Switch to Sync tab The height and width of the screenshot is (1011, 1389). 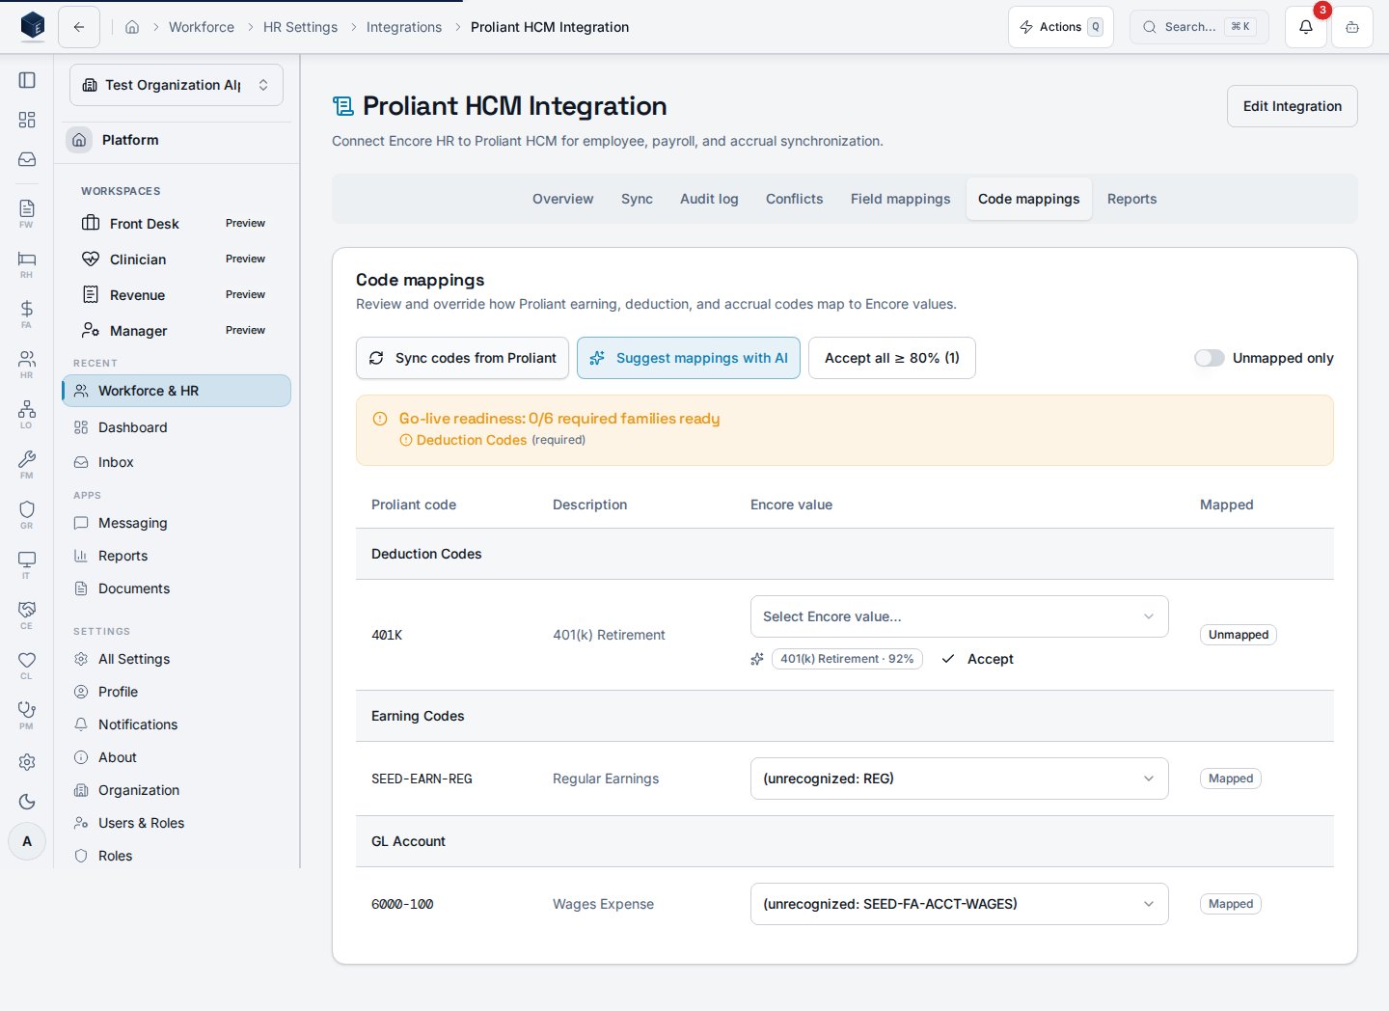(637, 199)
